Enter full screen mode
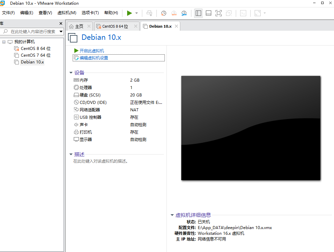The image size is (334, 252). (219, 13)
